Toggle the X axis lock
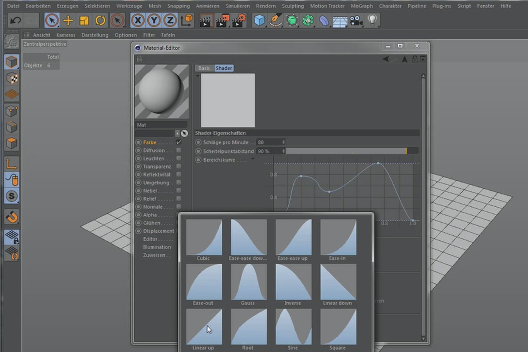The height and width of the screenshot is (352, 528). (x=138, y=20)
